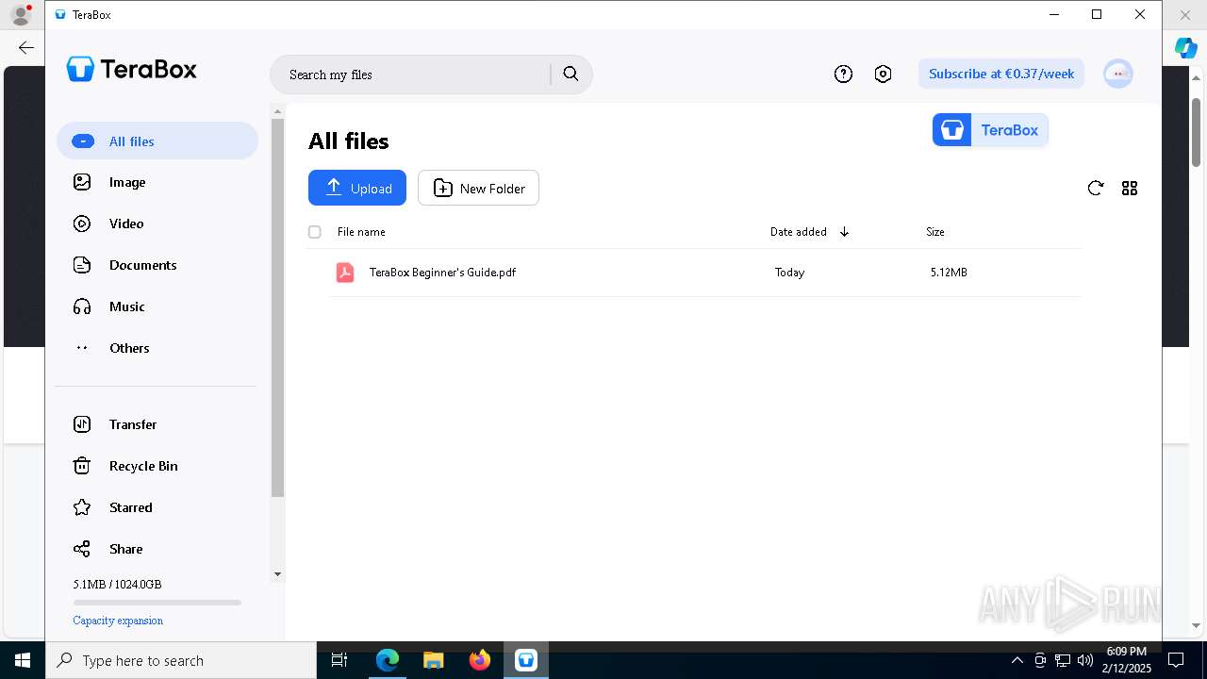The height and width of the screenshot is (679, 1207).
Task: Refresh the file list
Action: pyautogui.click(x=1095, y=188)
